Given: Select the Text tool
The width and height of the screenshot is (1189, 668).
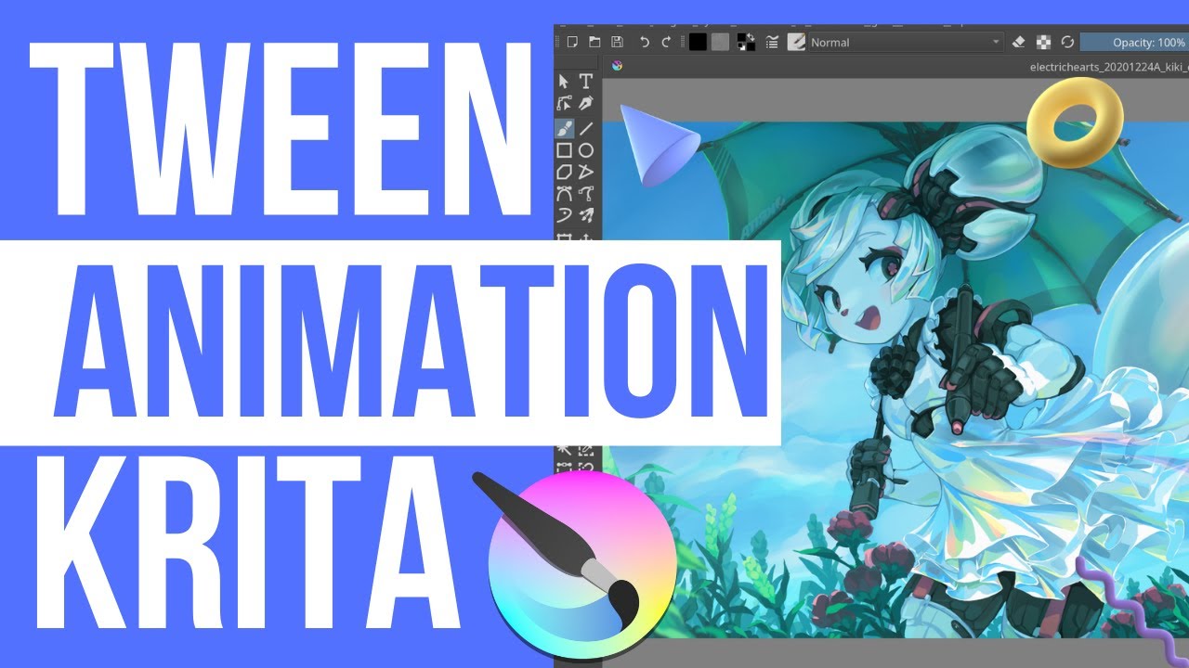Looking at the screenshot, I should pyautogui.click(x=586, y=82).
